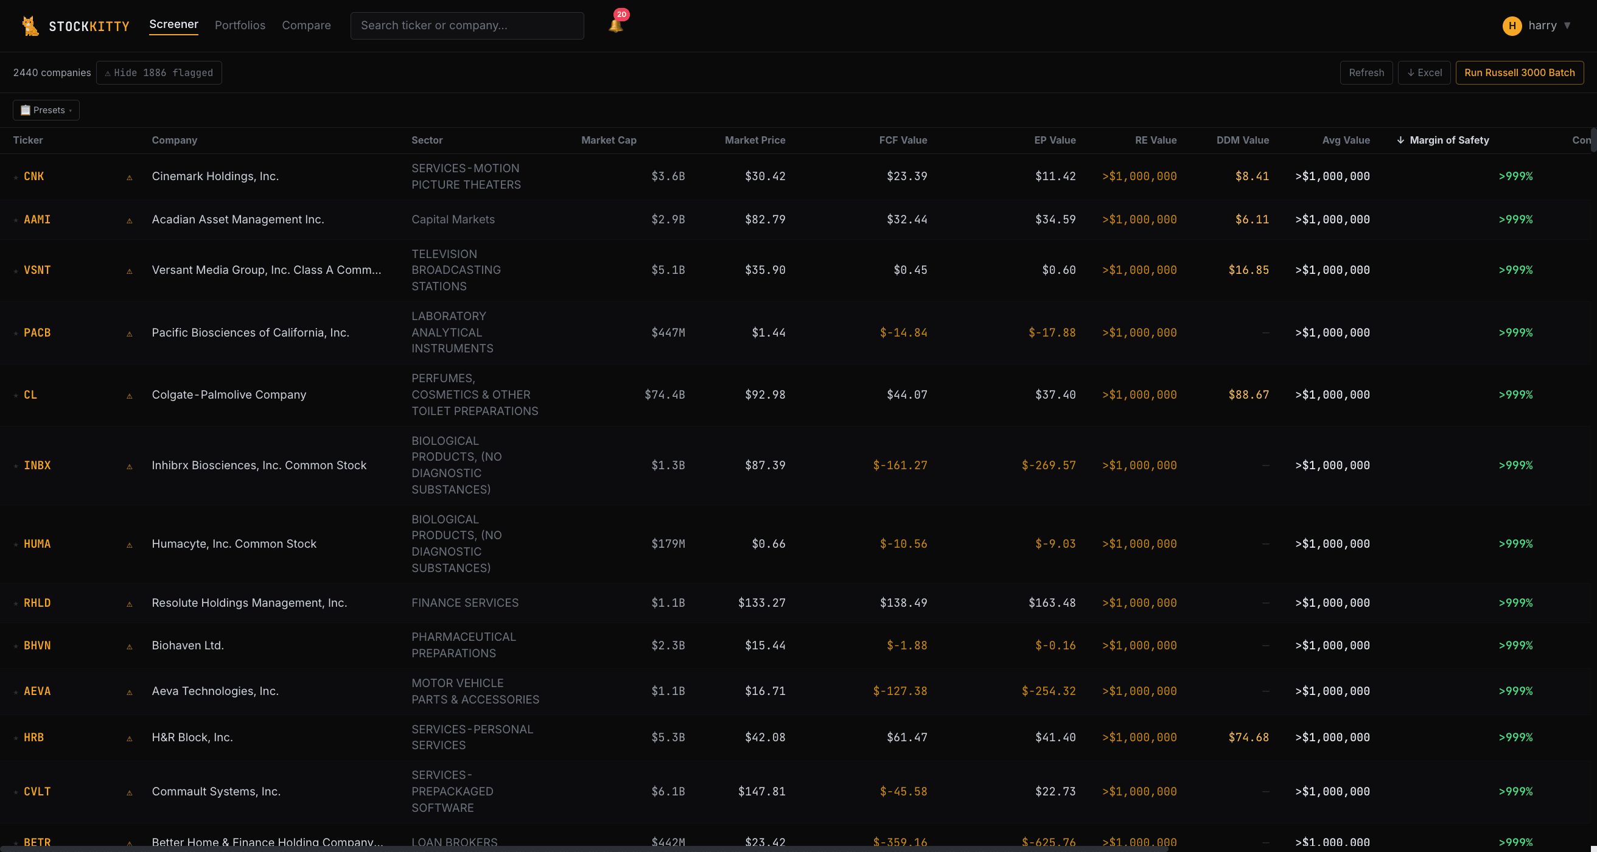Click warning triangle icon in AAMI row
The image size is (1597, 852).
[x=130, y=221]
